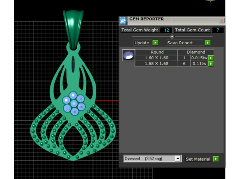Select the 1.68 X 1.68 size cell

tap(156, 64)
